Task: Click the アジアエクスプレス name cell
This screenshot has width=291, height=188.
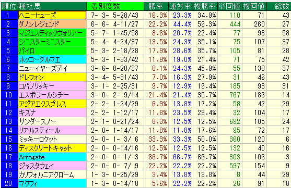Action: [52, 104]
